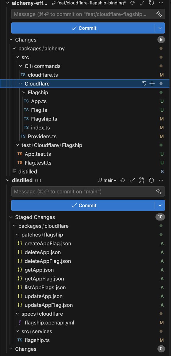Click Commit button for alchemy repo
The image size is (171, 356).
point(83,28)
